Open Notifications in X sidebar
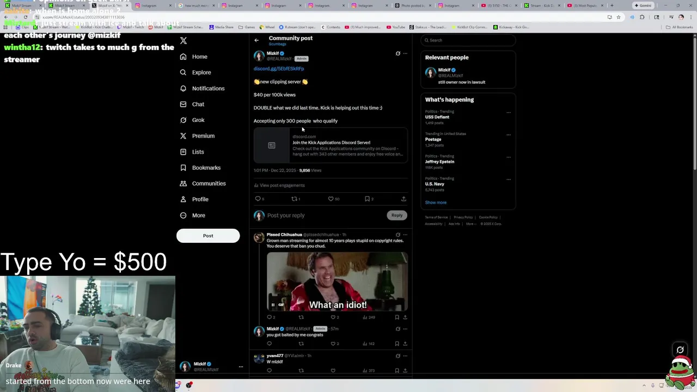This screenshot has height=392, width=697. (202, 88)
